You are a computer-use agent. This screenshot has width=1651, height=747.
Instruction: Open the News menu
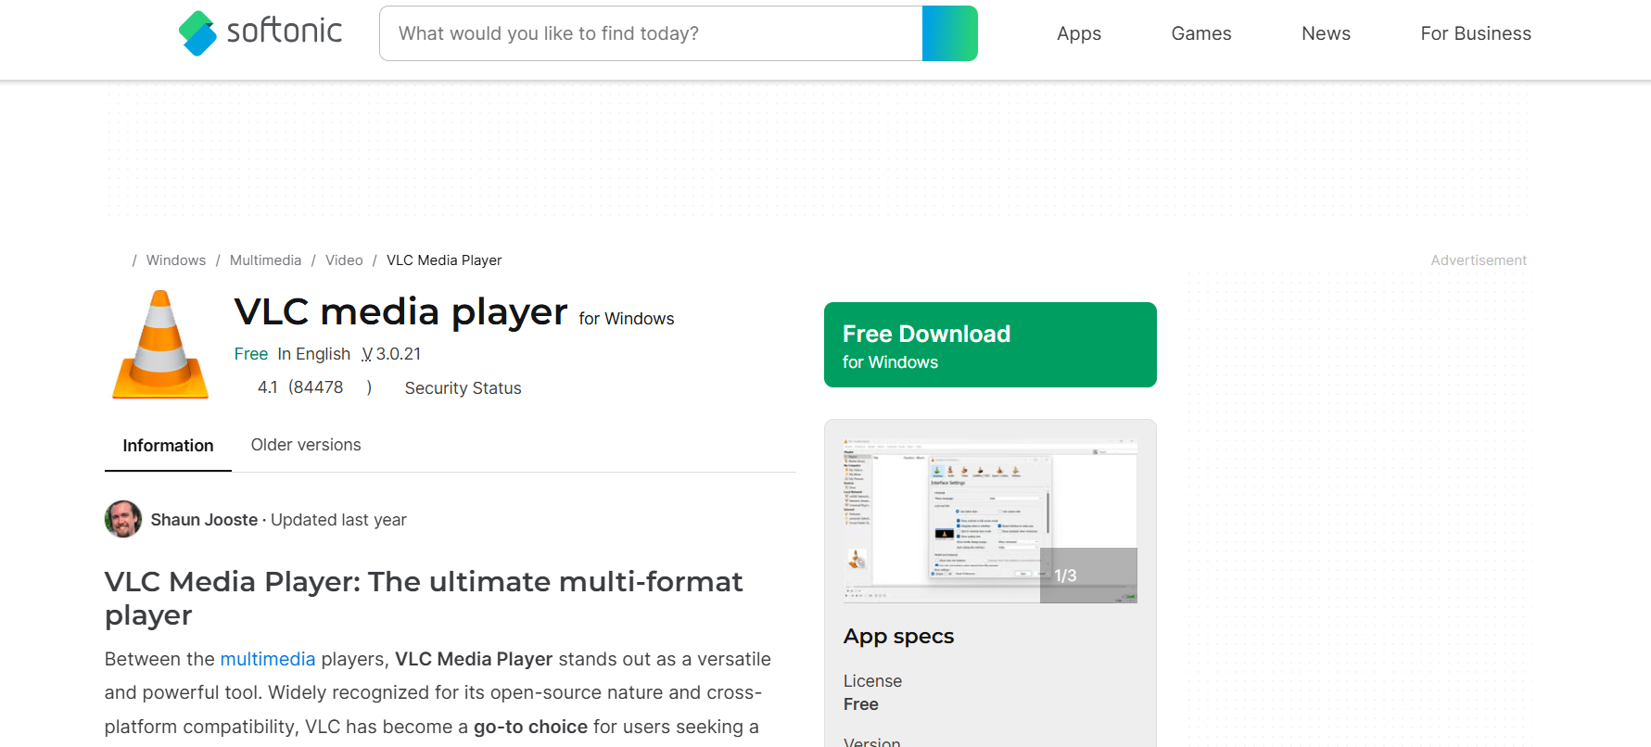point(1326,33)
